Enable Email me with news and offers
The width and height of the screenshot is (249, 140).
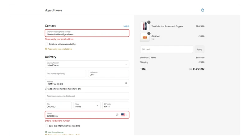[46, 44]
